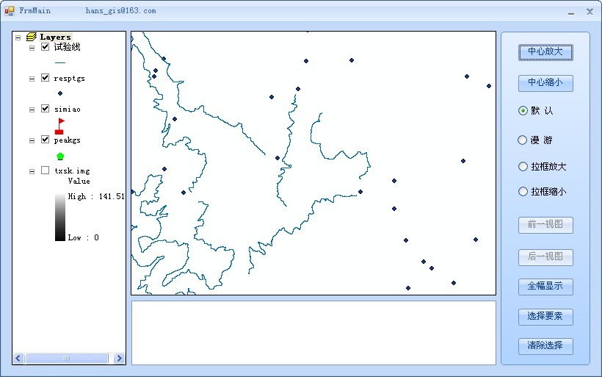Viewport: 602px width, 377px height.
Task: Enable the txsk.img layer checkbox
Action: pyautogui.click(x=45, y=170)
